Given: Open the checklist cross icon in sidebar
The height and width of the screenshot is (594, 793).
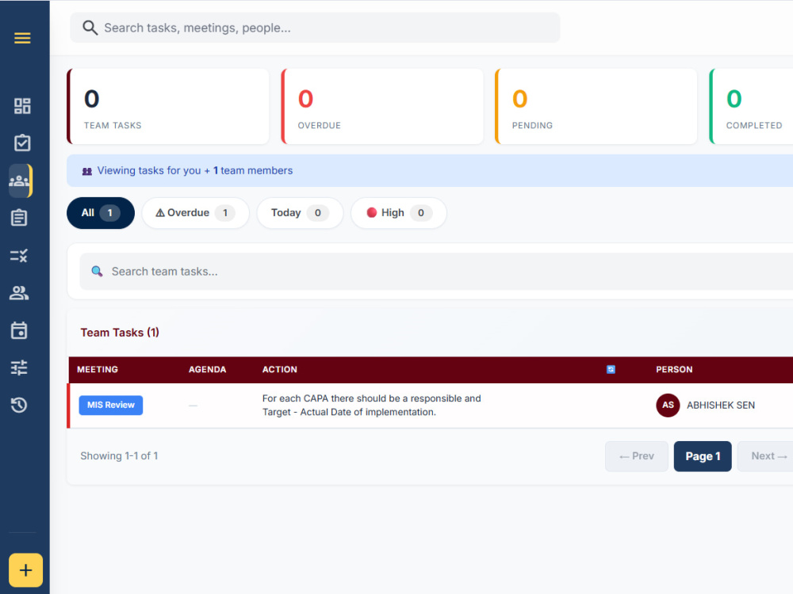Looking at the screenshot, I should pyautogui.click(x=19, y=256).
